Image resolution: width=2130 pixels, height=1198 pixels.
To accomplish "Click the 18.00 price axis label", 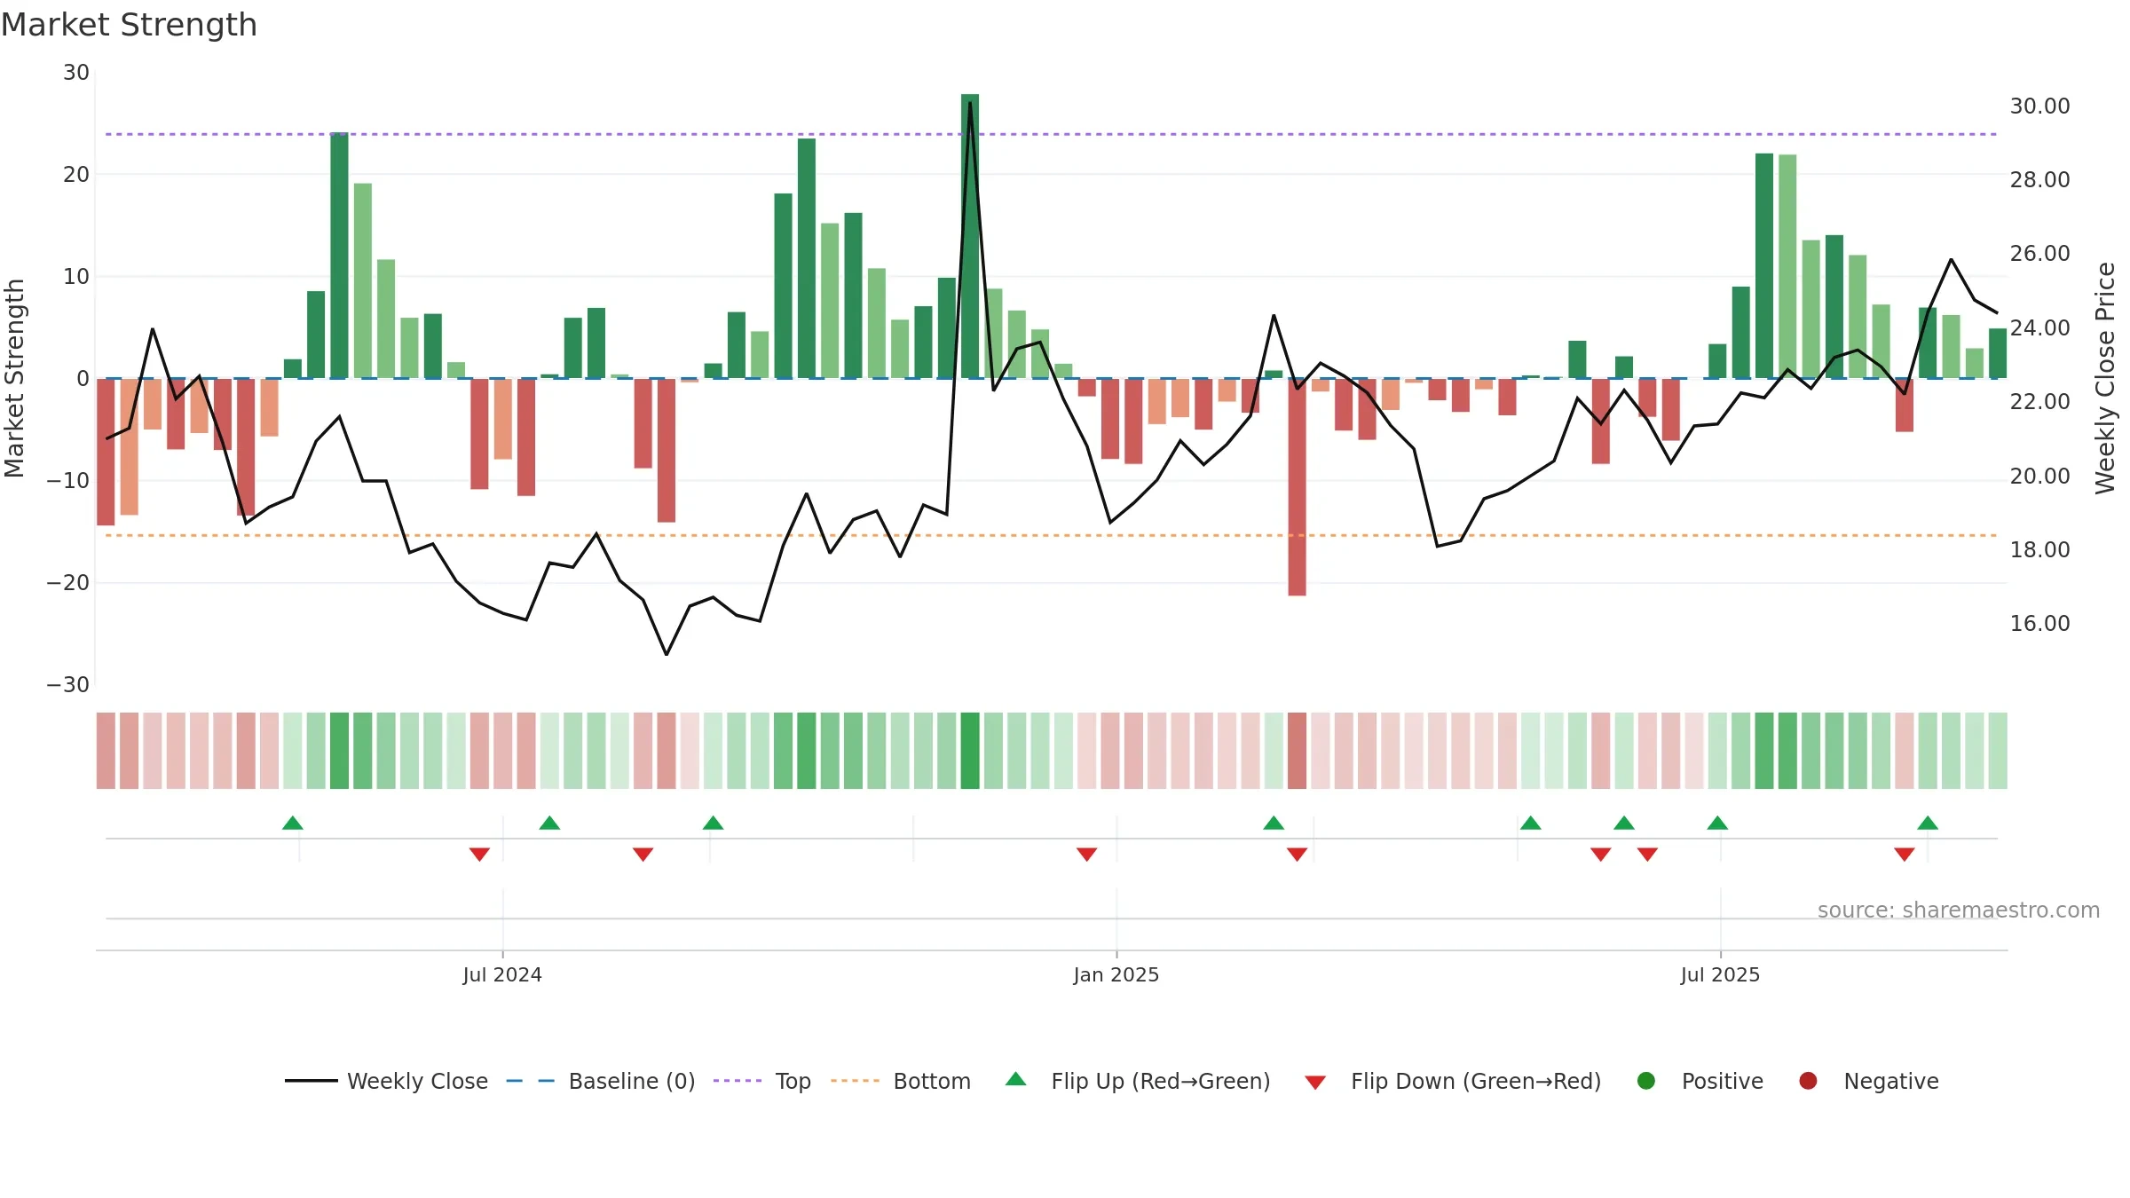I will (2039, 549).
